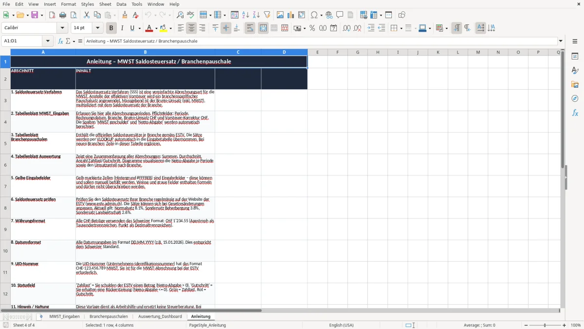Toggle Merge and Center Cells
Image resolution: width=584 pixels, height=329 pixels.
pyautogui.click(x=263, y=28)
